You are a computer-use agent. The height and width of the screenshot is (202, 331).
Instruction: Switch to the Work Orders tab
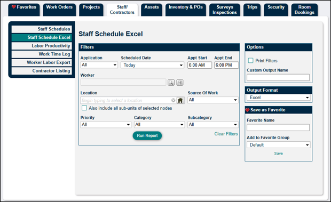coord(59,10)
